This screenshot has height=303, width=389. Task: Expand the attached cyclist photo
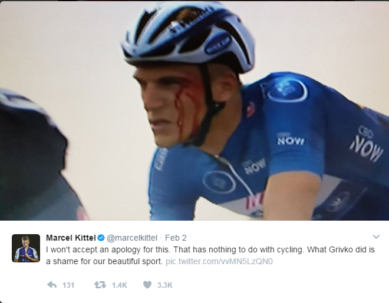pos(194,111)
